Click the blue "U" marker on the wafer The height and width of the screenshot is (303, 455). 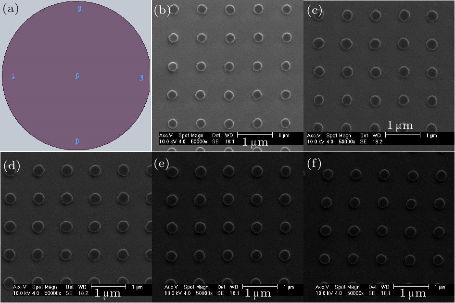[79, 9]
